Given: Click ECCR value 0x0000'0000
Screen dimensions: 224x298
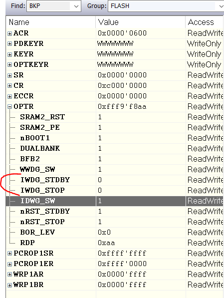Looking at the screenshot, I should tap(122, 96).
